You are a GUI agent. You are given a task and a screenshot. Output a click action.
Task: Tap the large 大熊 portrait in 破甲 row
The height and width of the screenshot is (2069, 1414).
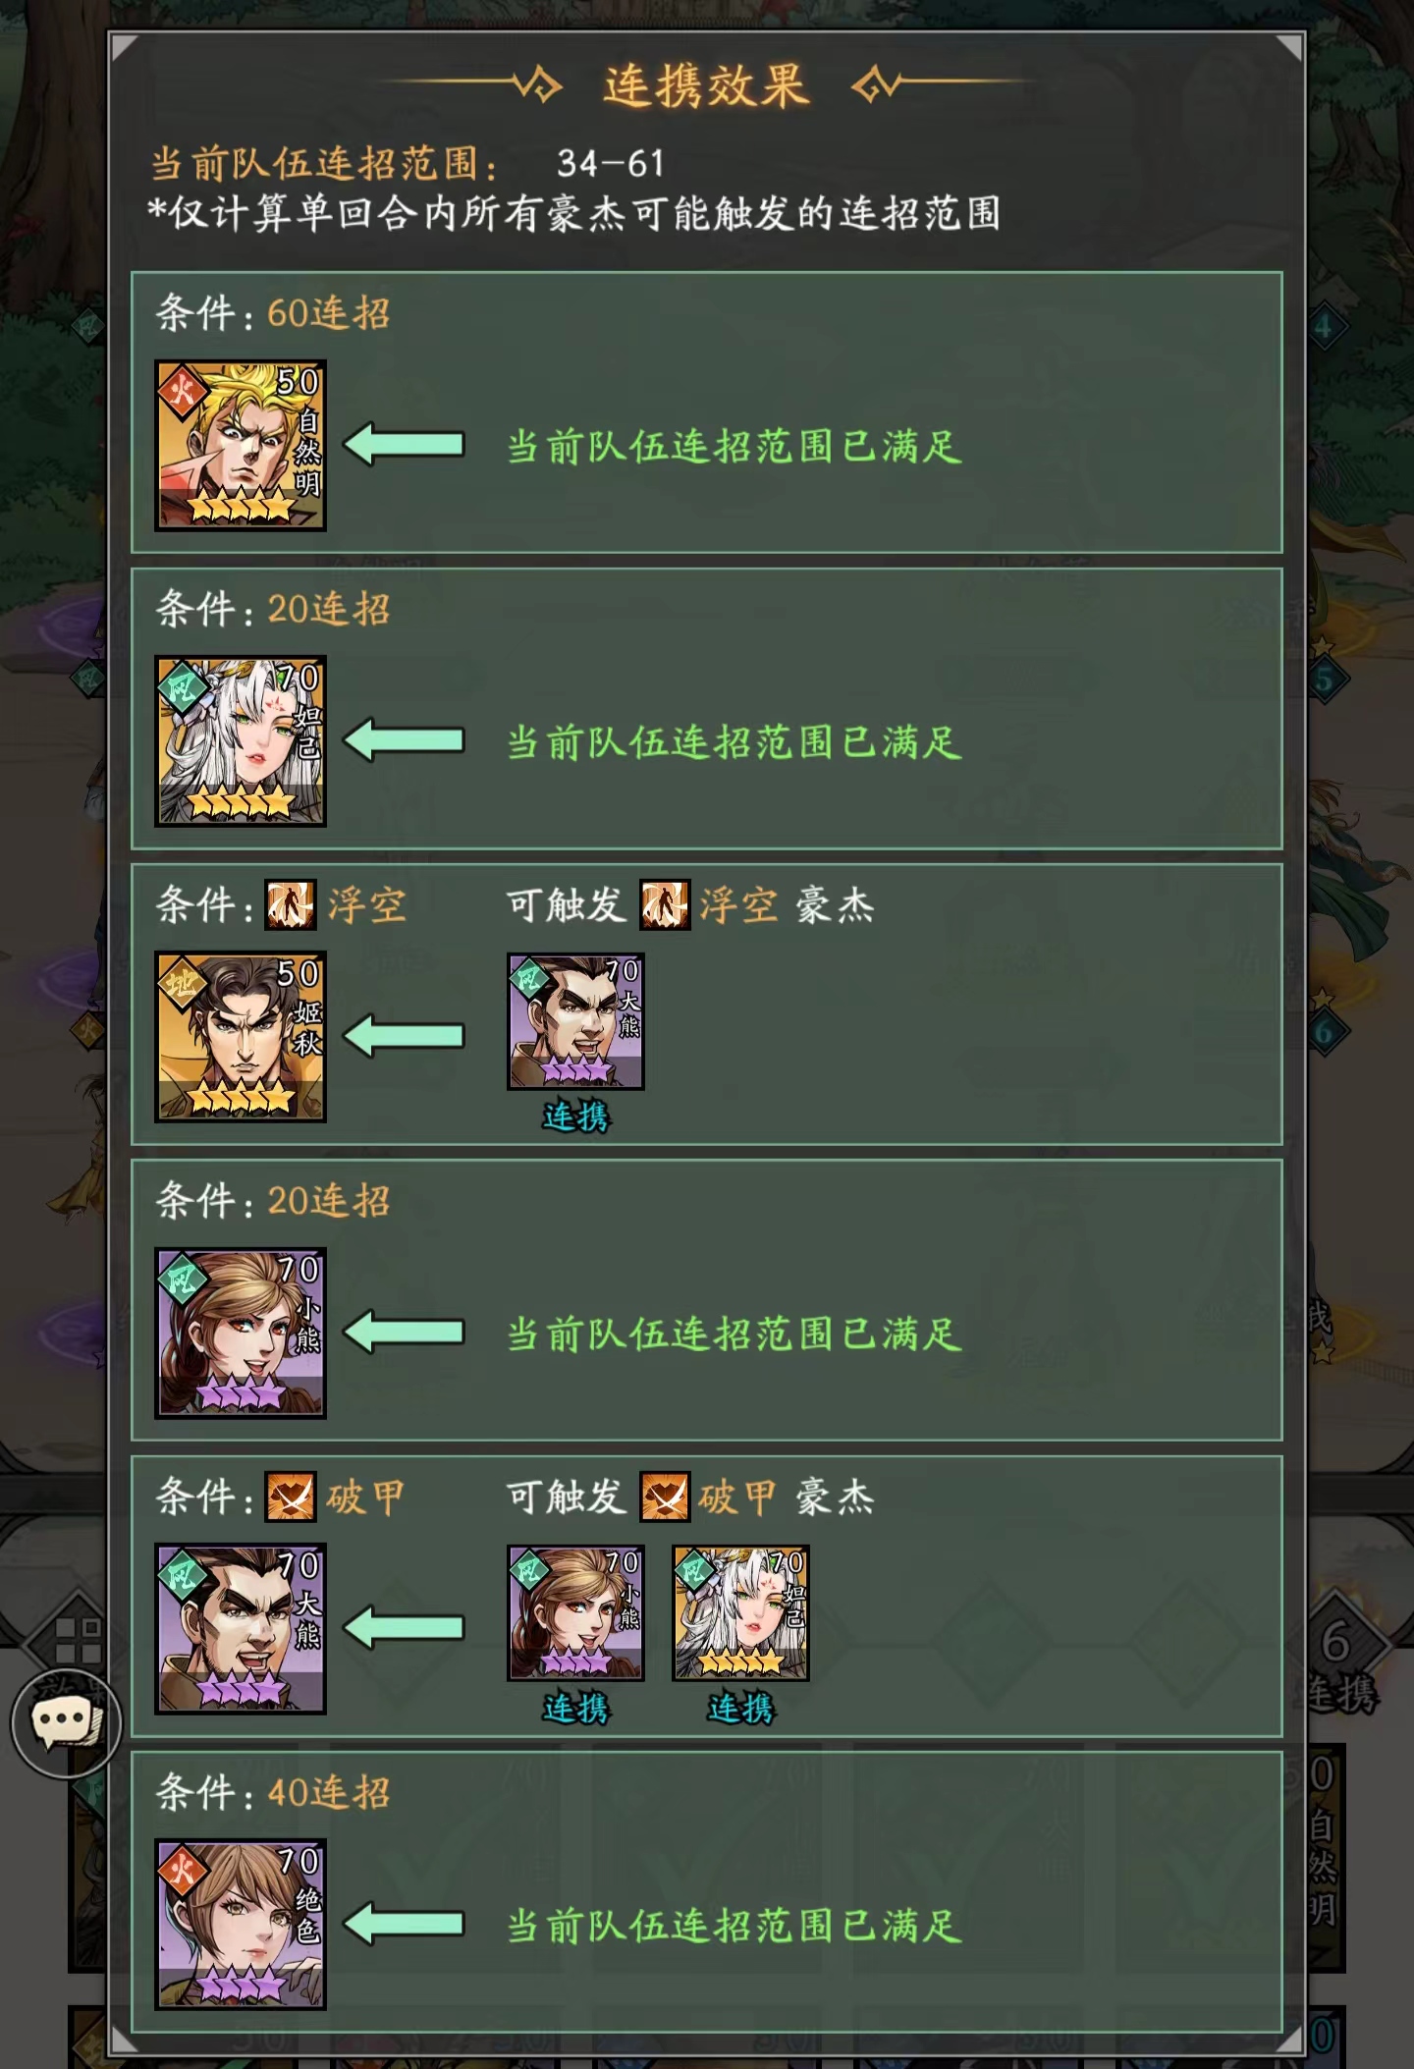[241, 1628]
